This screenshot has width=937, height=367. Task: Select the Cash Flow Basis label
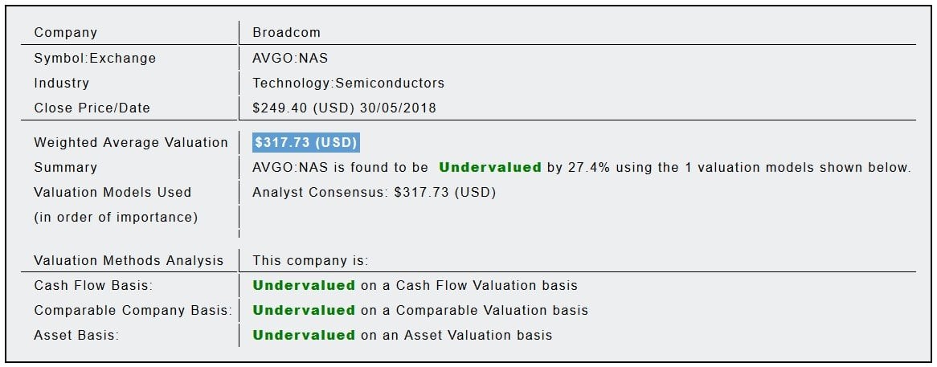coord(93,286)
